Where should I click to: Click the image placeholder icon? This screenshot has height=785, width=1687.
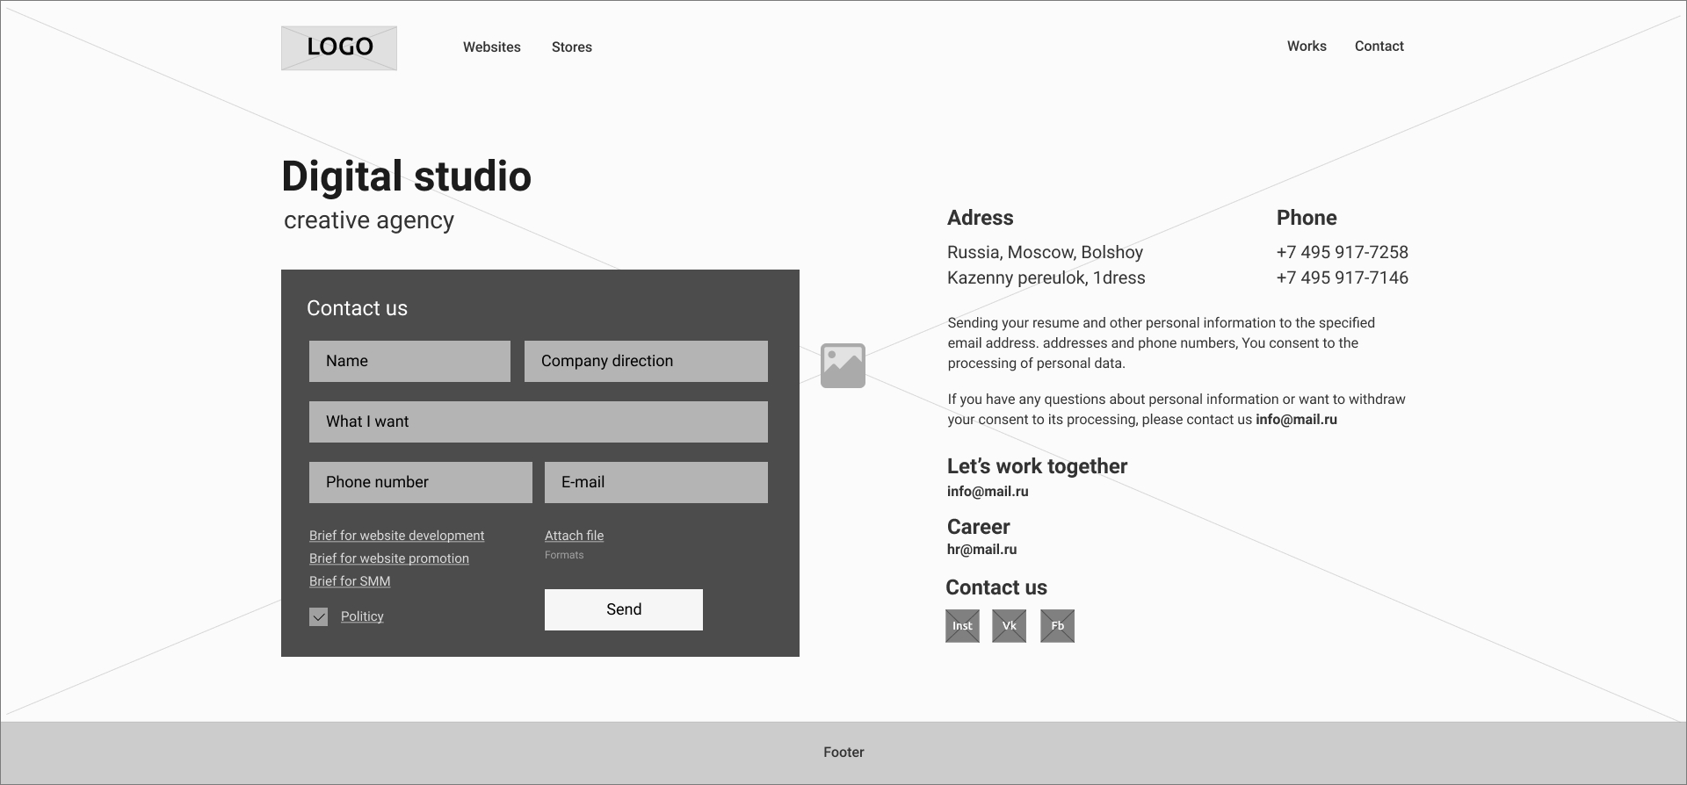tap(843, 365)
